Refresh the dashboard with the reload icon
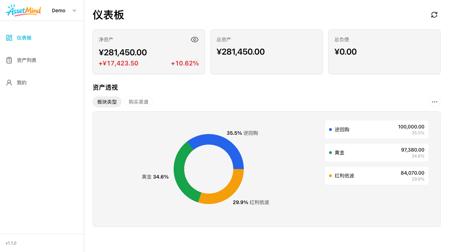449x252 pixels. click(434, 15)
